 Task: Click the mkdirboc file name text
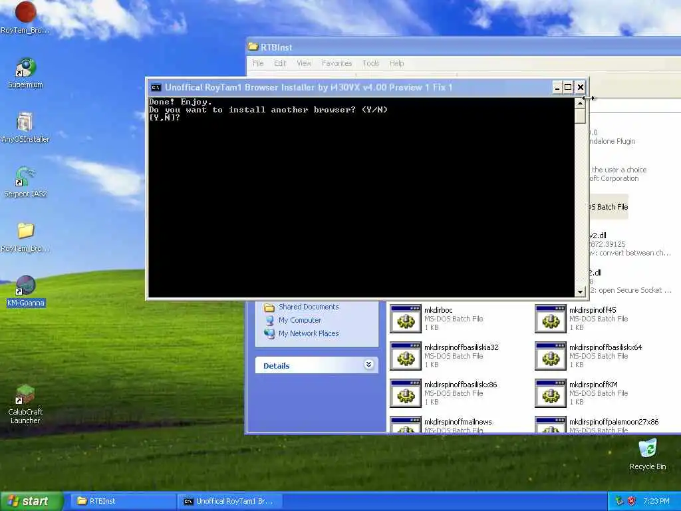pyautogui.click(x=438, y=310)
